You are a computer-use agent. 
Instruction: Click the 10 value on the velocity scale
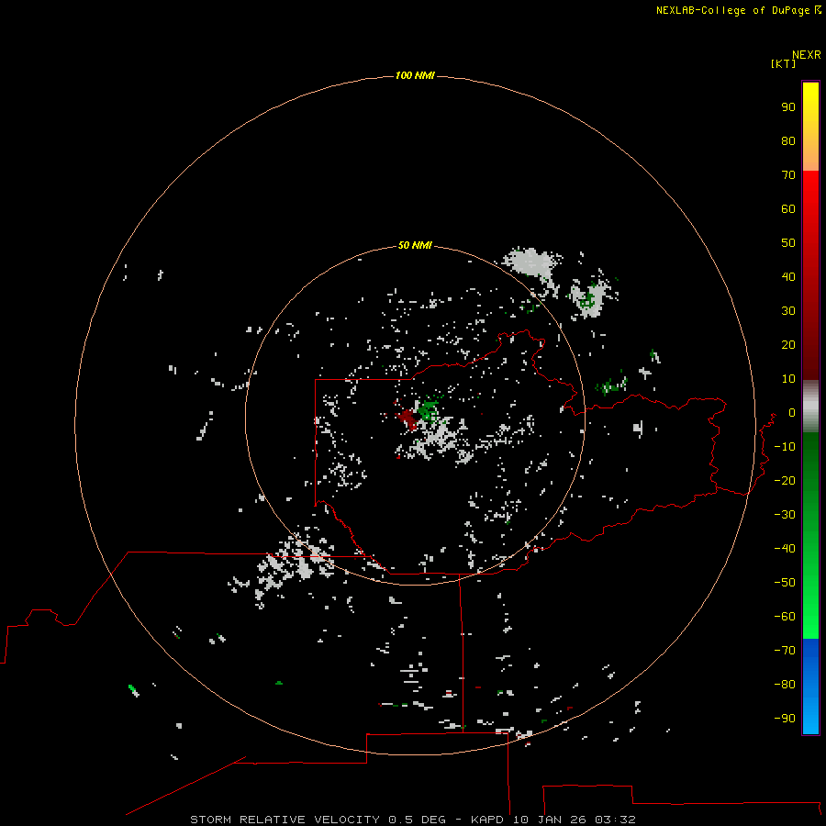tap(788, 379)
